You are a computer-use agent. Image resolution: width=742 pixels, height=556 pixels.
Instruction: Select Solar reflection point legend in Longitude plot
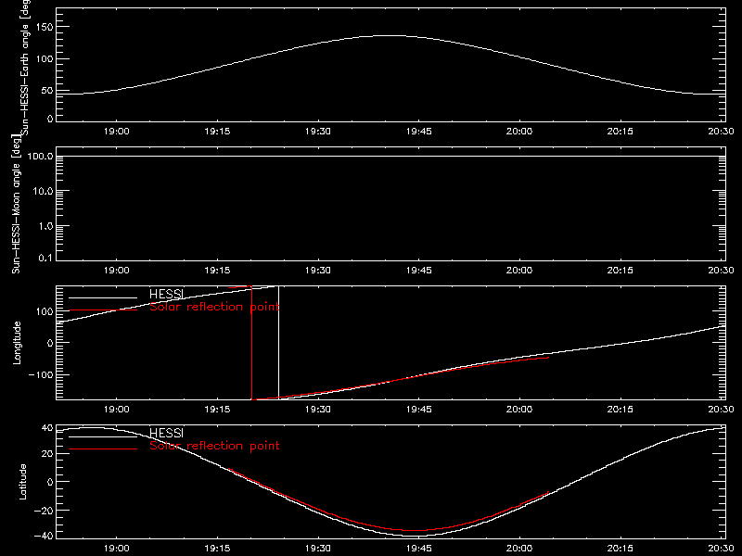(x=214, y=307)
